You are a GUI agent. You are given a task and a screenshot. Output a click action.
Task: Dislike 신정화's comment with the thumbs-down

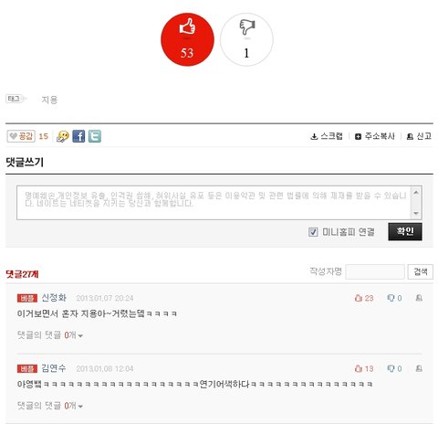[x=394, y=298]
